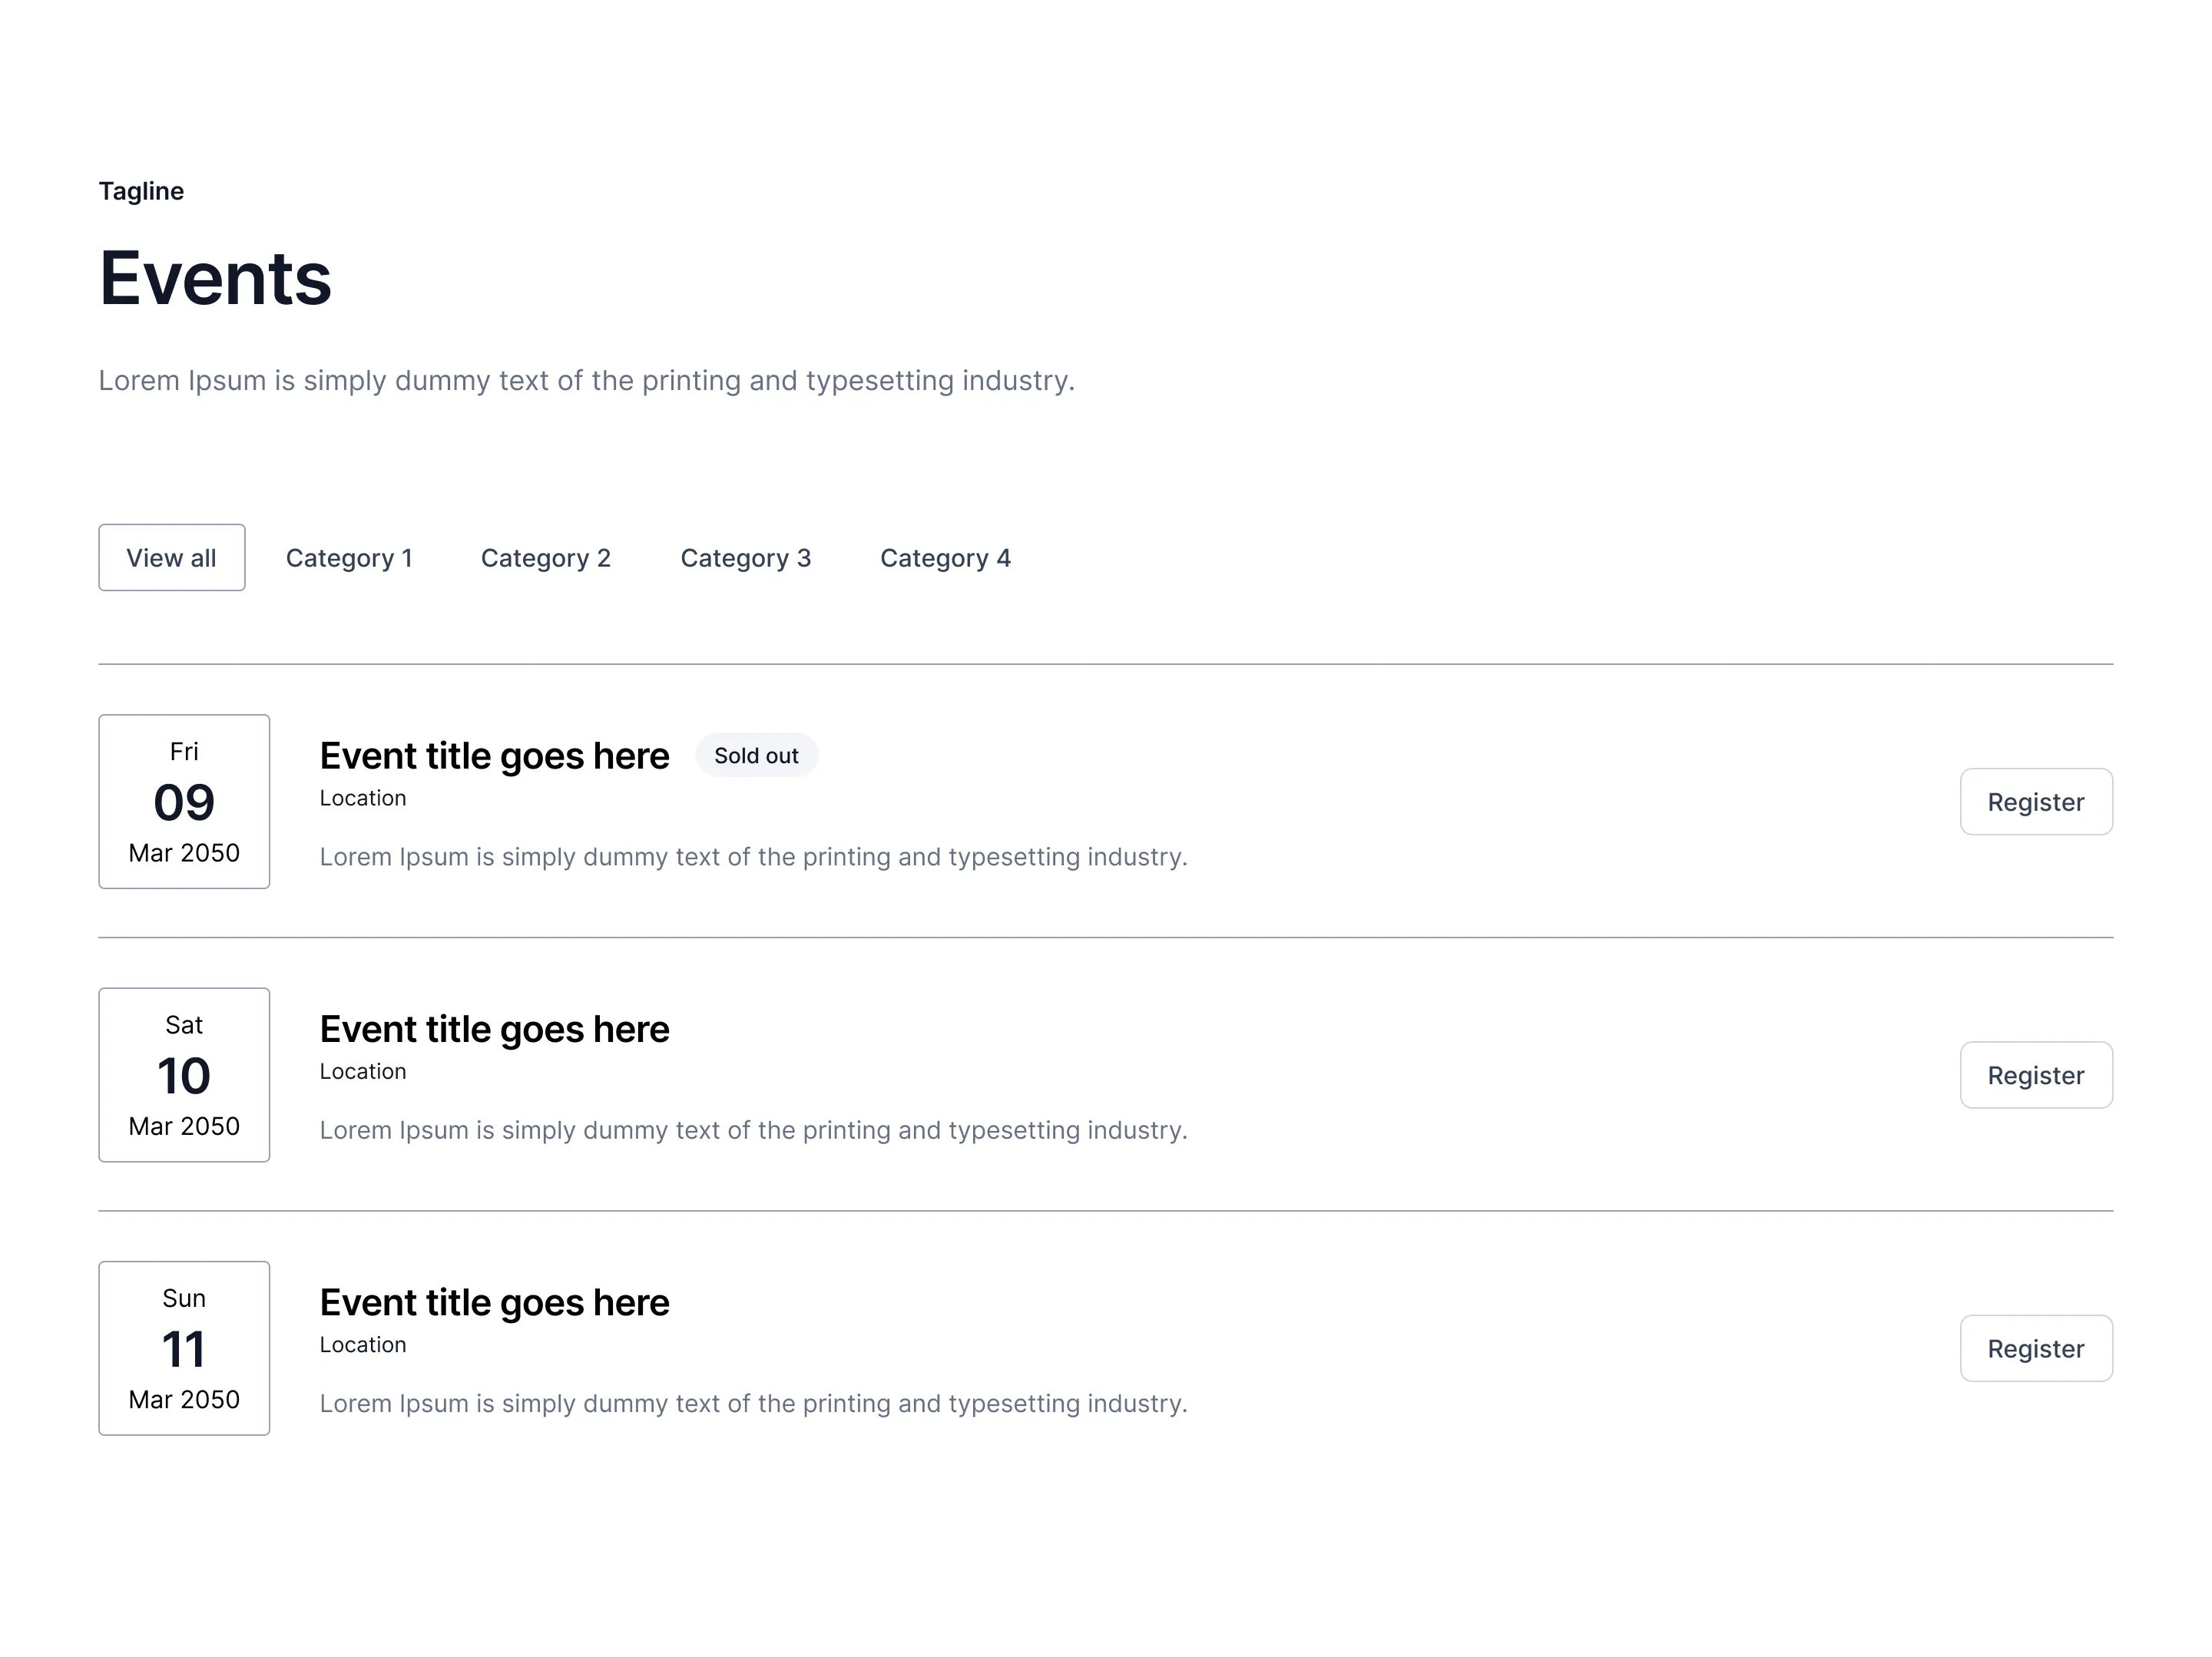Select the Category 2 filter
The image size is (2212, 1657).
545,557
